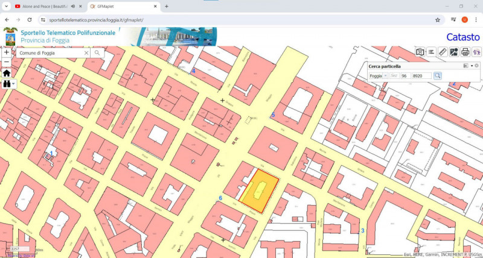Click the blue map label 1
The image size is (483, 258).
[51, 153]
